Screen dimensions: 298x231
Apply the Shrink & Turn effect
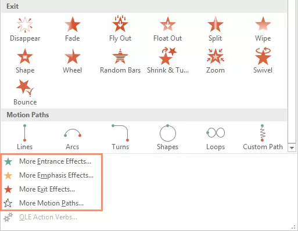(x=168, y=61)
